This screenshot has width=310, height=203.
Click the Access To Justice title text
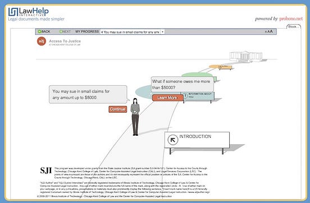[x=65, y=41]
